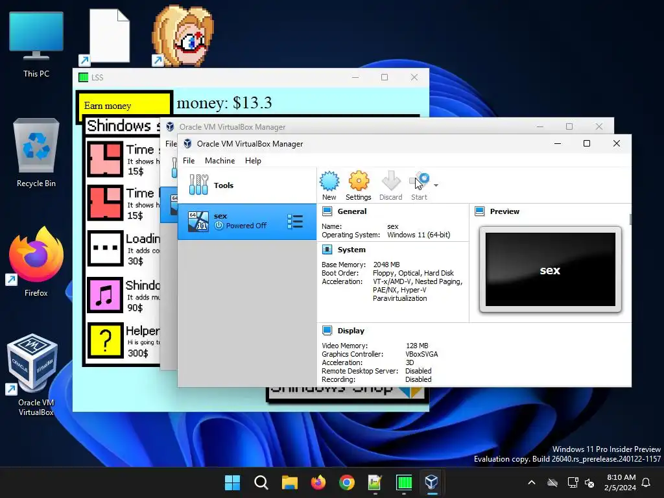Open the VM list menu icon for sex

[295, 222]
